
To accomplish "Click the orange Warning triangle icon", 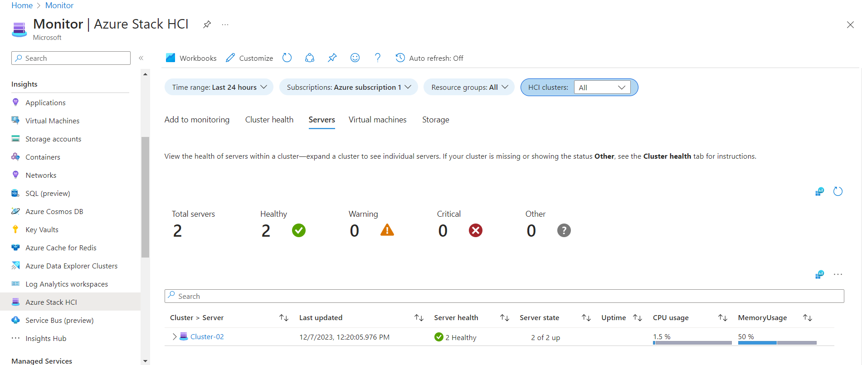I will pyautogui.click(x=387, y=230).
